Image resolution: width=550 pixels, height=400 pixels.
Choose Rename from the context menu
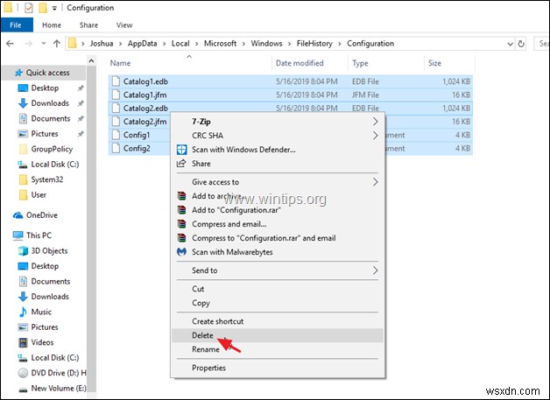(277, 349)
